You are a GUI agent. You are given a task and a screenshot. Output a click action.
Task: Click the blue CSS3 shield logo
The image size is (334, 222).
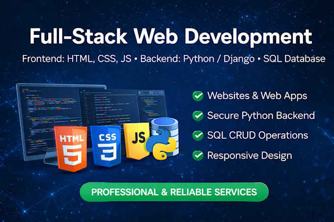pyautogui.click(x=106, y=146)
